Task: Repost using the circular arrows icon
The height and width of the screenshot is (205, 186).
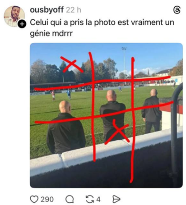Action: pos(89,199)
